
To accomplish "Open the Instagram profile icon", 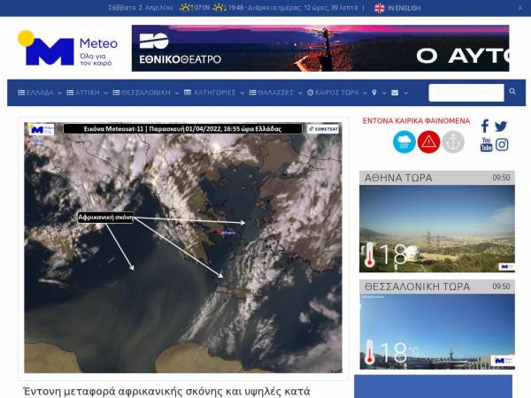I will (x=502, y=144).
